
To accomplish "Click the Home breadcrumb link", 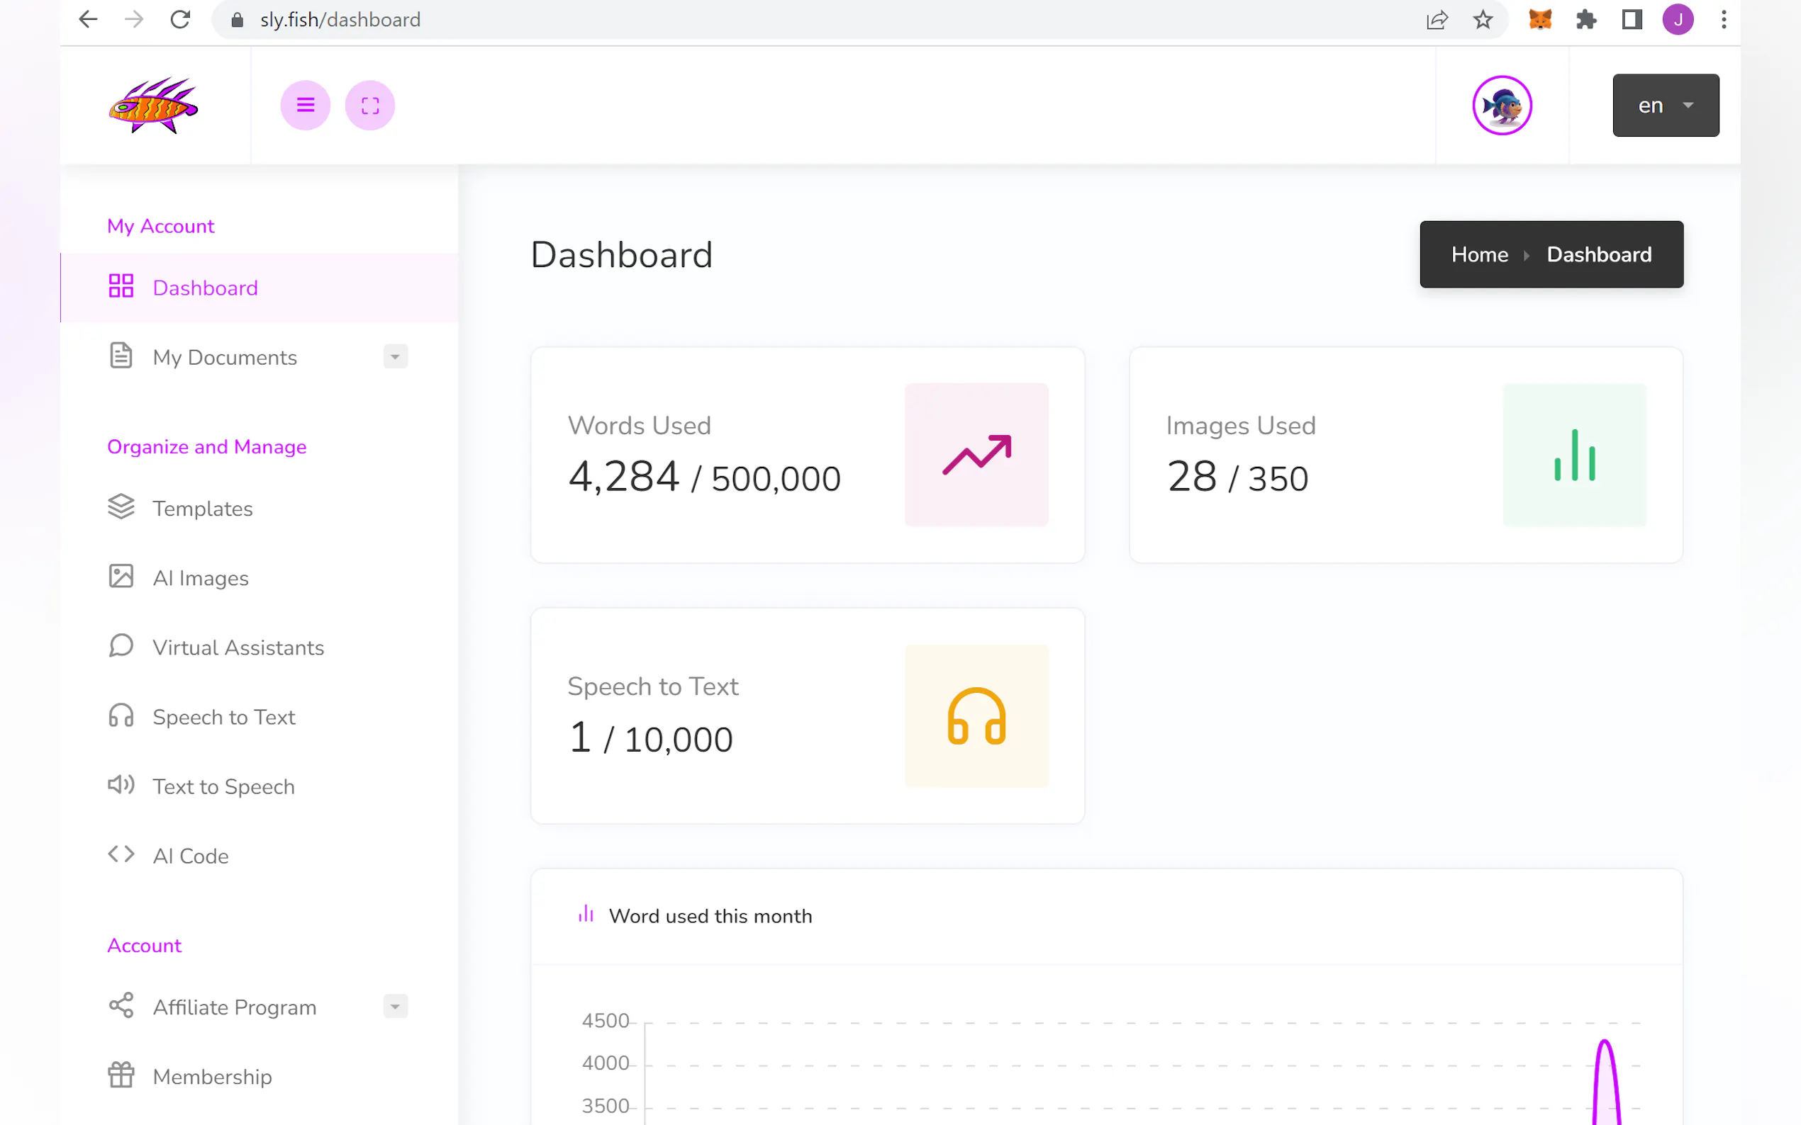I will pos(1479,254).
